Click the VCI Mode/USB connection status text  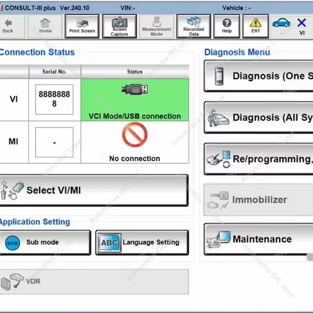135,116
